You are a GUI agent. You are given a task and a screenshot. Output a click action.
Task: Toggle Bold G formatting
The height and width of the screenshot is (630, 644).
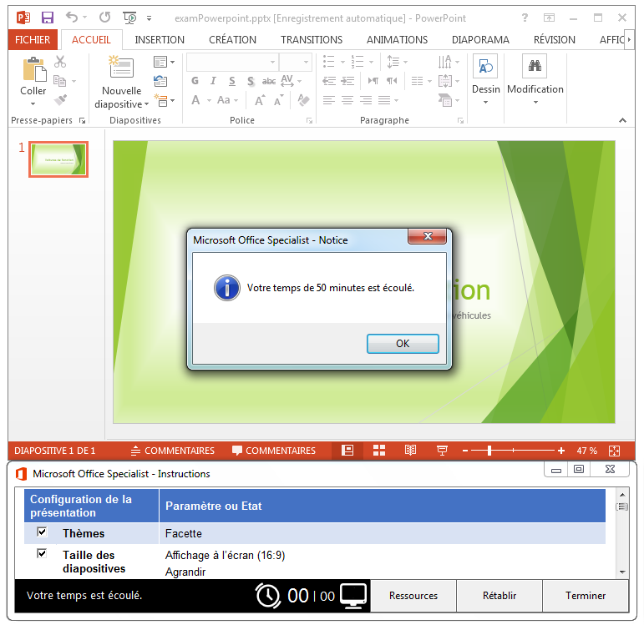tap(195, 81)
